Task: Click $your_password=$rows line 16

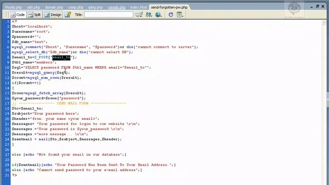Action: click(49, 98)
